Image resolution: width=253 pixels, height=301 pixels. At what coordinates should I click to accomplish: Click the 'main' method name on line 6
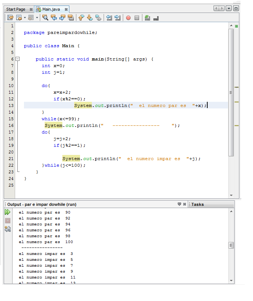click(97, 59)
